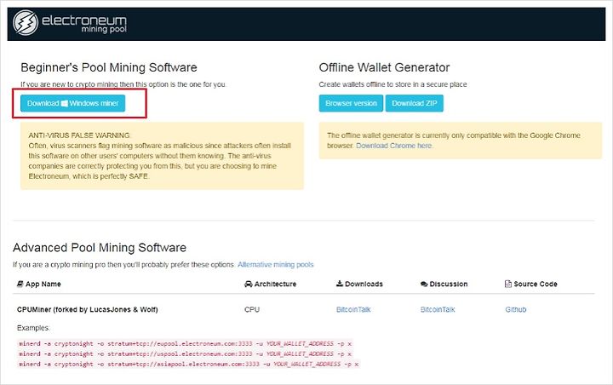Click the Download ZIP button
This screenshot has width=613, height=385.
pyautogui.click(x=415, y=103)
